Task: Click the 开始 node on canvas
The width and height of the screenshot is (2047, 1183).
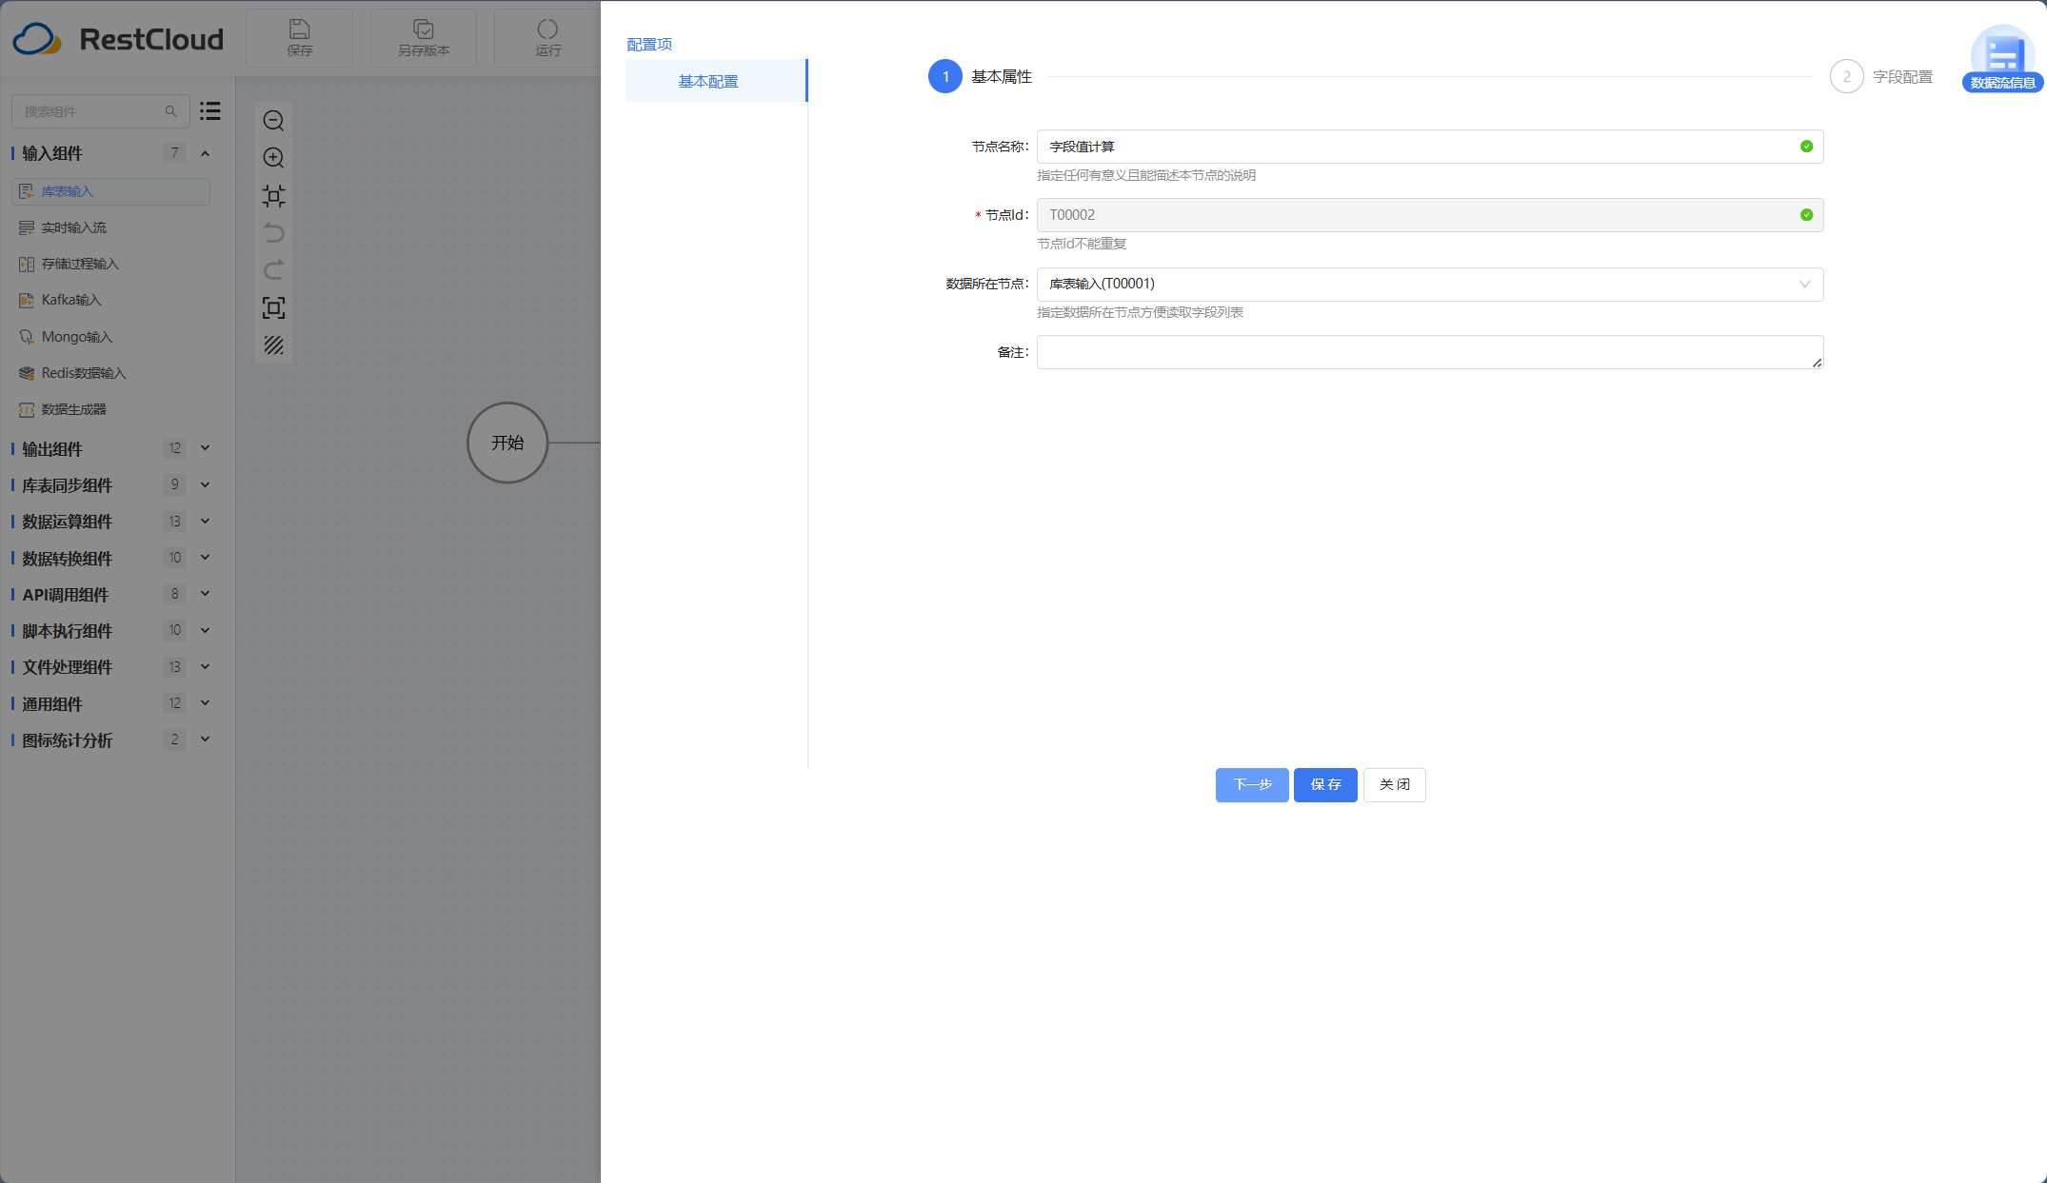Action: point(507,443)
